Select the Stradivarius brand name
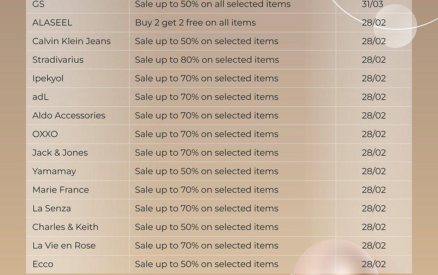438x275 pixels. 58,60
